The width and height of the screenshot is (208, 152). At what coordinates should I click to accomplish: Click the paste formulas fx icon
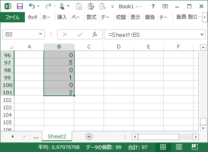[103, 6]
